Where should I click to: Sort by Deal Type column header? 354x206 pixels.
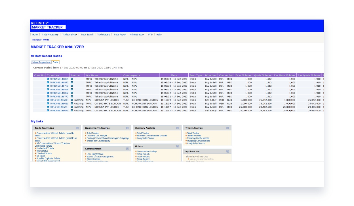pyautogui.click(x=196, y=75)
